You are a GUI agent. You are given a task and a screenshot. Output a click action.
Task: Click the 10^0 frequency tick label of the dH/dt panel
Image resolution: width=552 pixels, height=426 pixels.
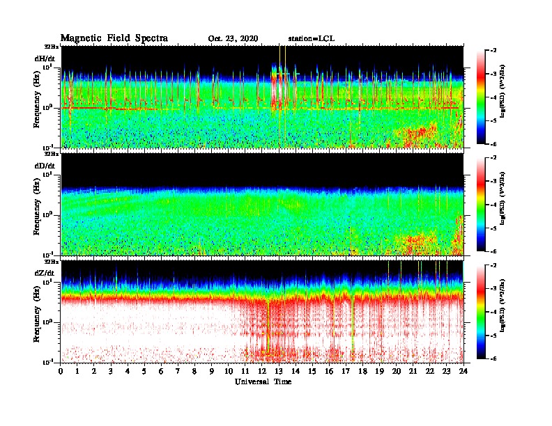click(47, 107)
